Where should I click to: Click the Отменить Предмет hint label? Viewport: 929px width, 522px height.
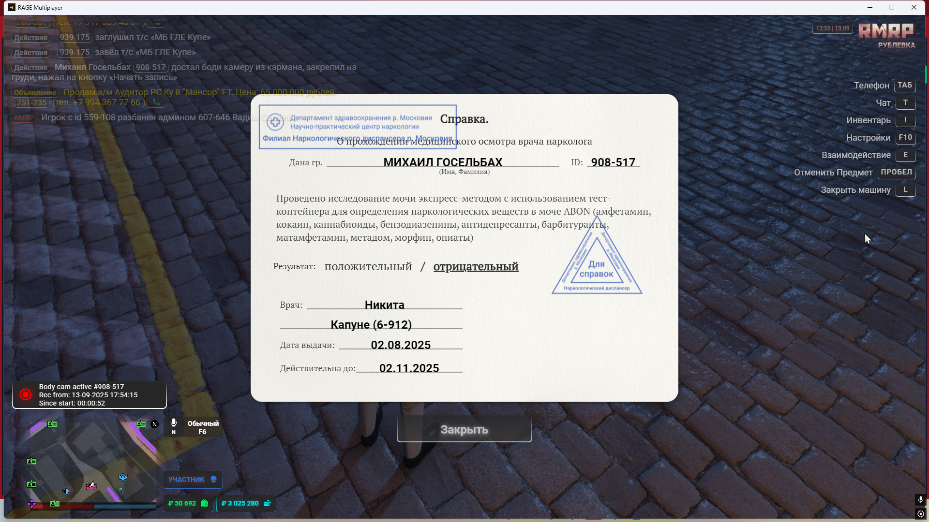coord(833,173)
